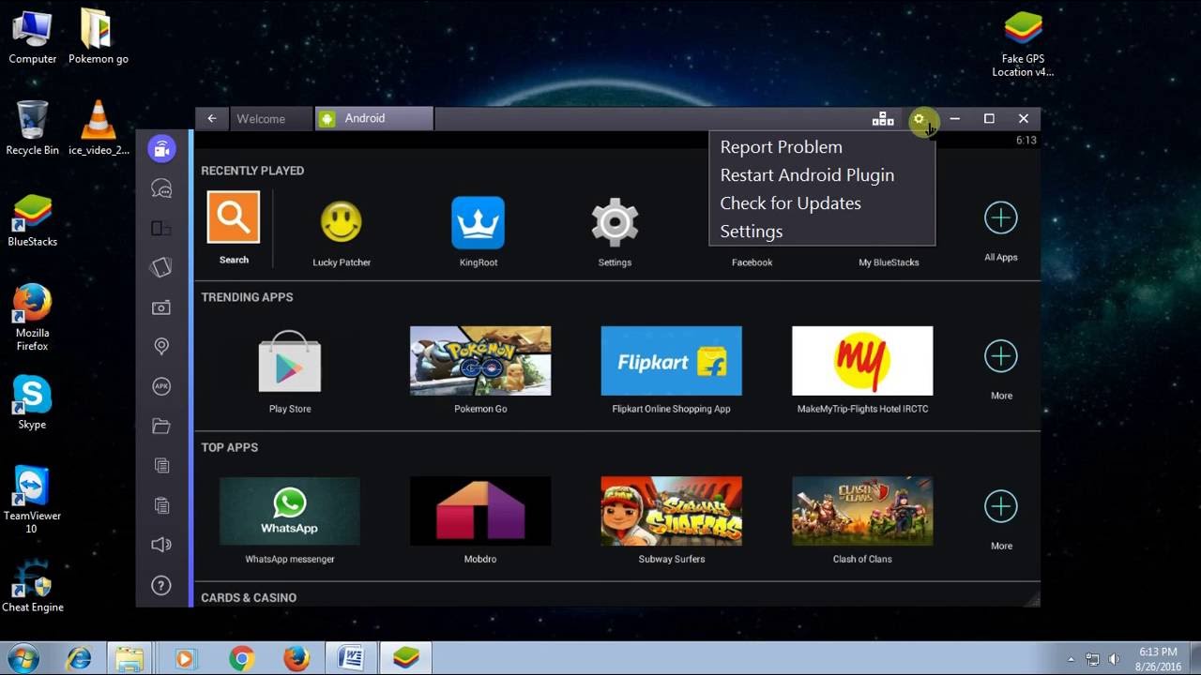Open the Android Settings gear app
Screen dimensions: 1201x675
tap(615, 222)
